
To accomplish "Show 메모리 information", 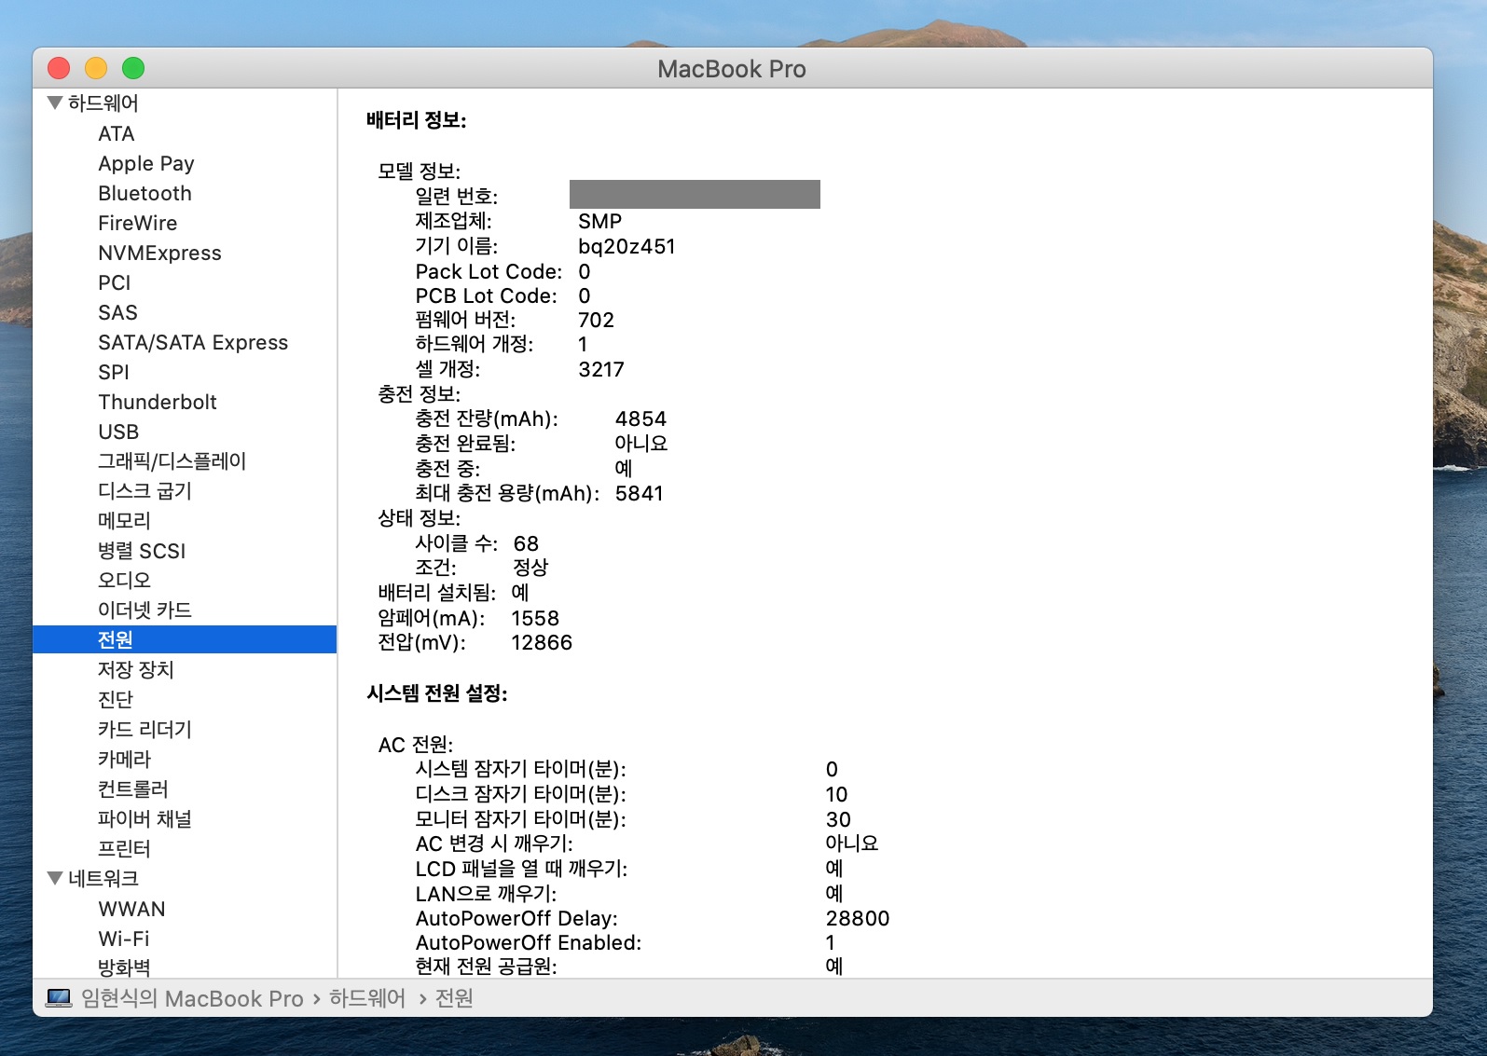I will tap(124, 521).
